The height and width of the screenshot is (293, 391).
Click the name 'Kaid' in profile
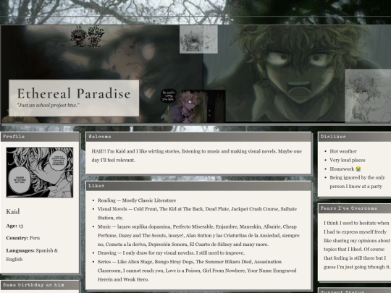pyautogui.click(x=13, y=212)
